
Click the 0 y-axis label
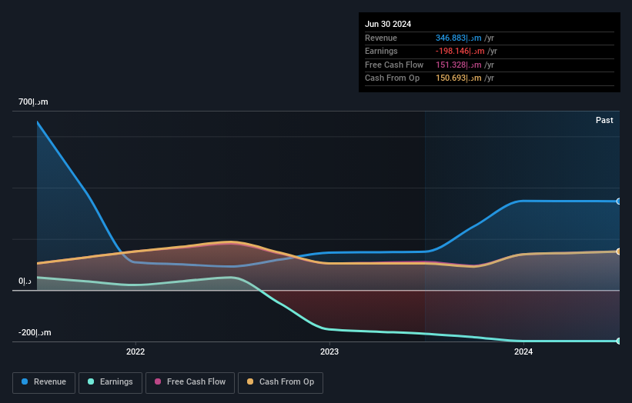(x=25, y=281)
